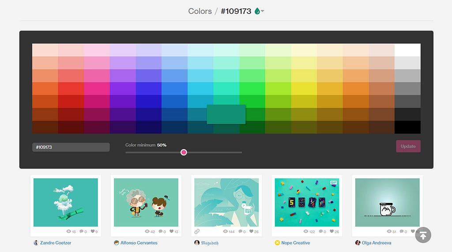
Task: Click the green color drop icon in header
Action: click(257, 11)
